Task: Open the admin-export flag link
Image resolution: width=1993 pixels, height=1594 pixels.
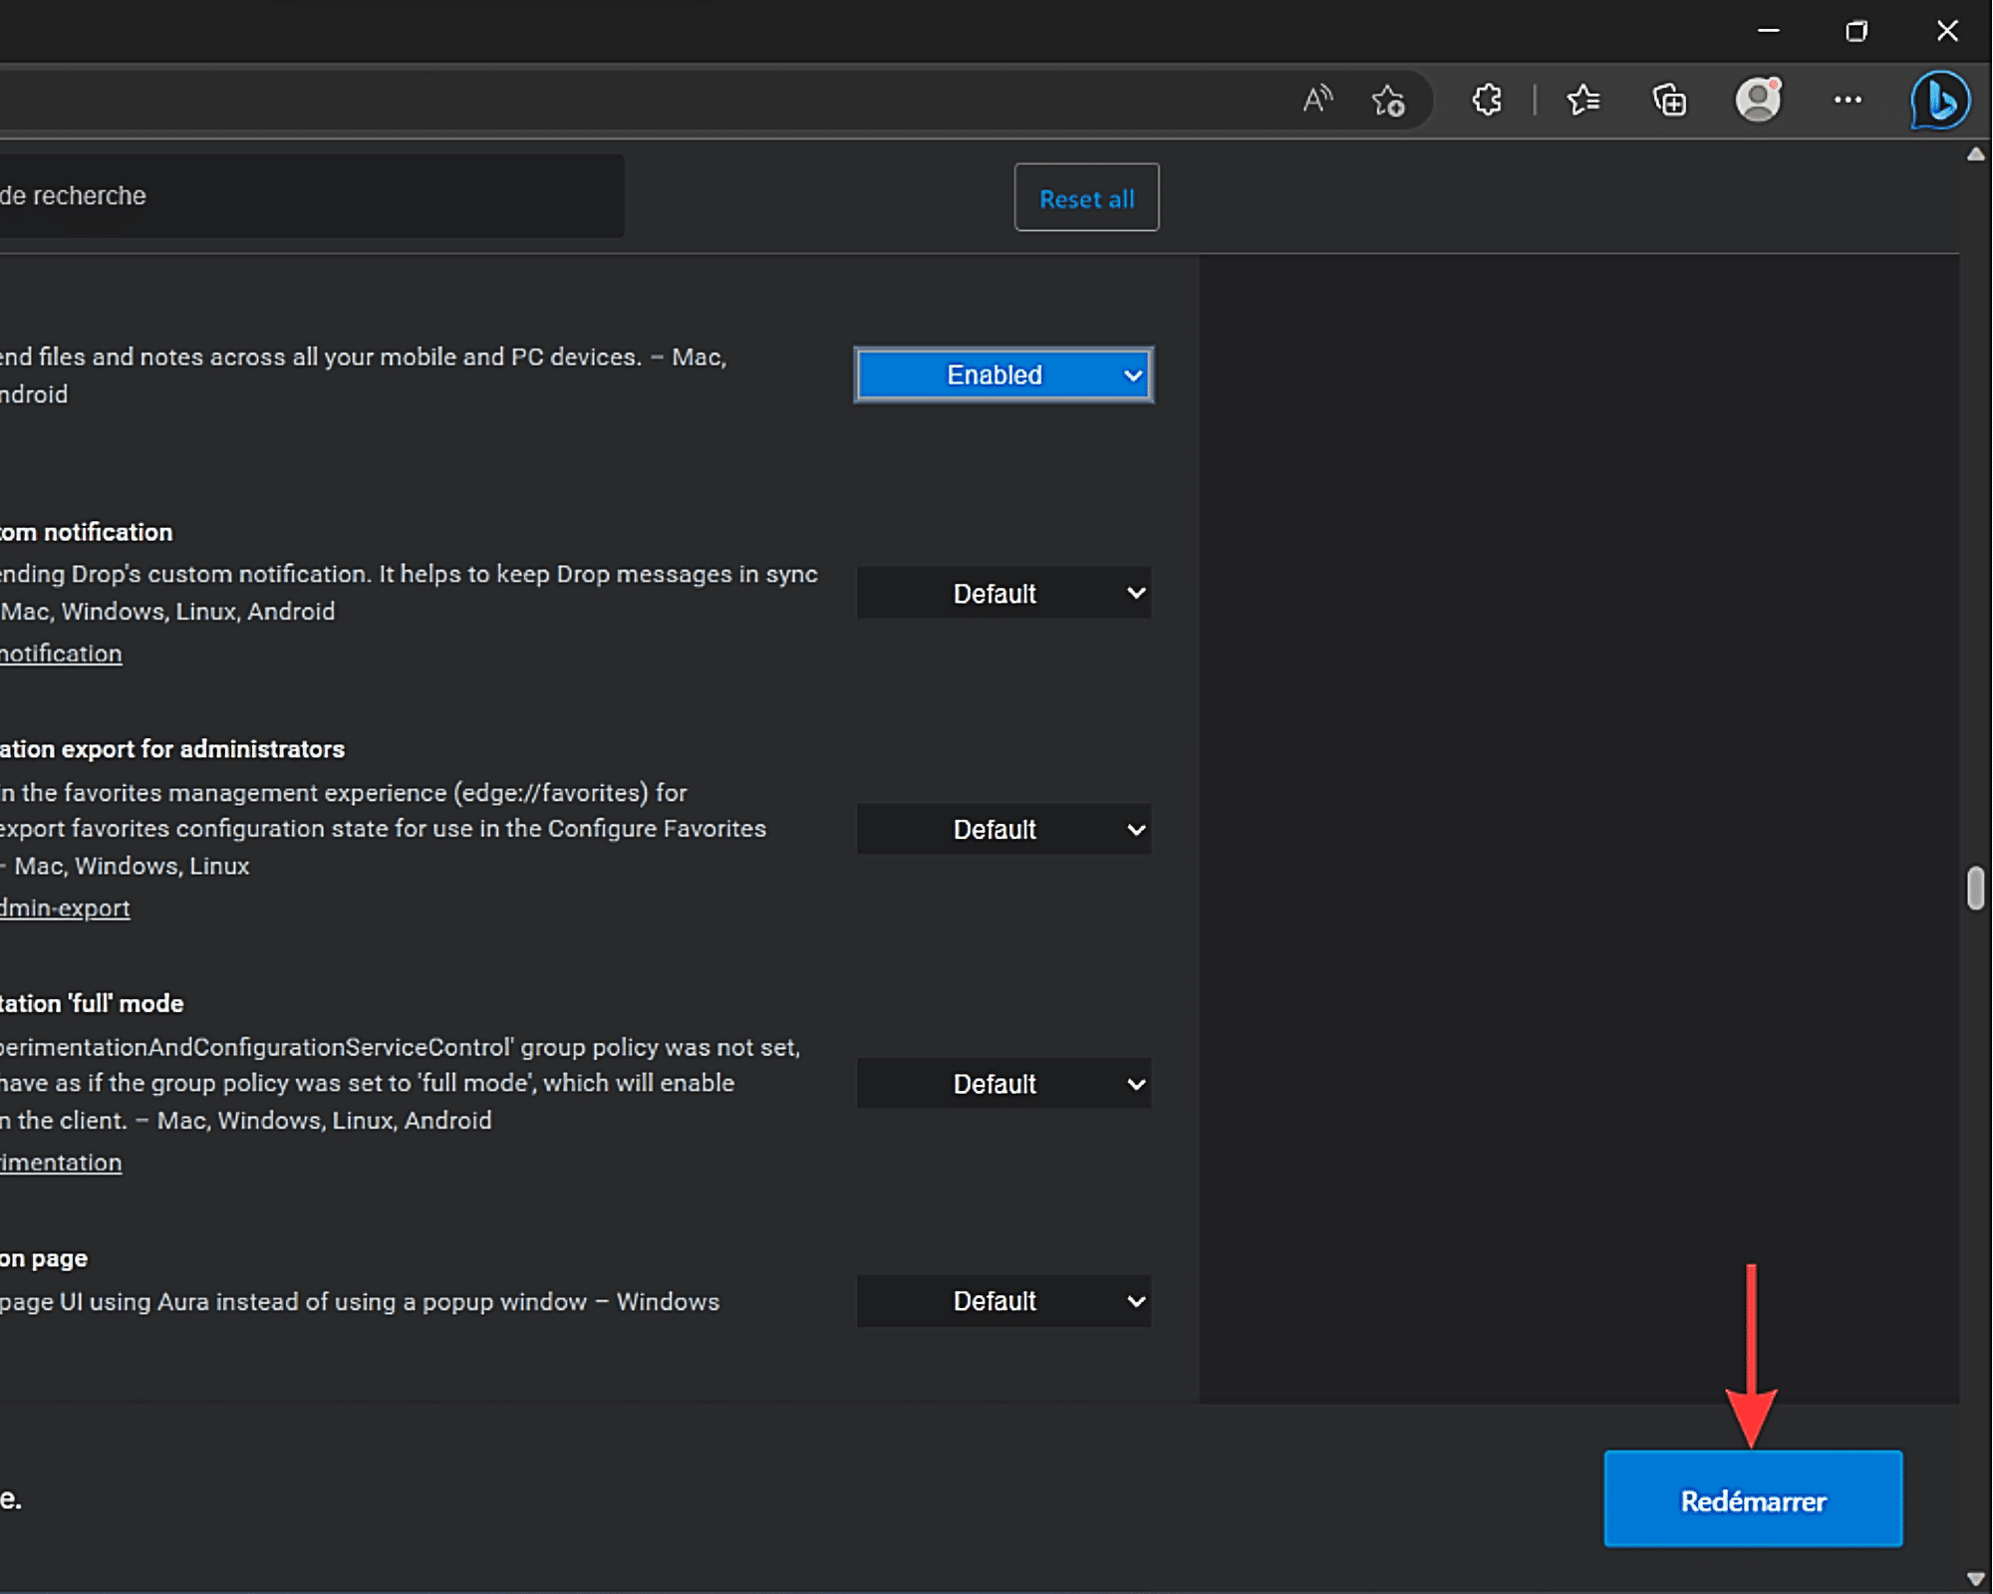Action: 65,908
